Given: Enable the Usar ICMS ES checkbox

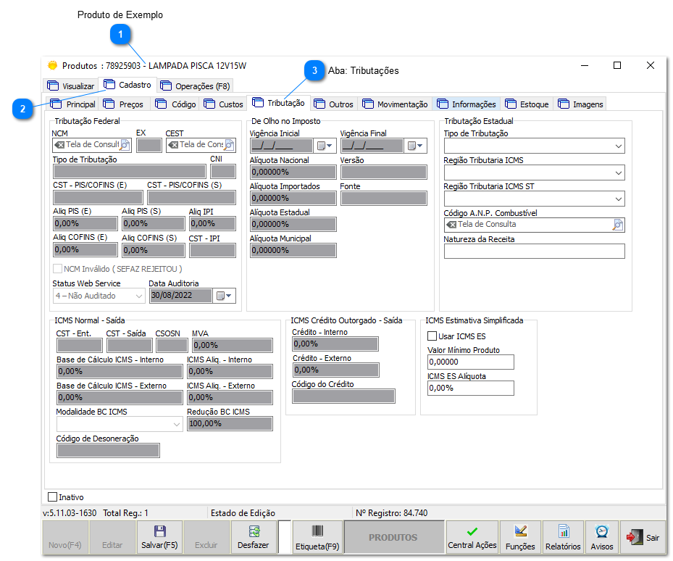Looking at the screenshot, I should pos(432,336).
